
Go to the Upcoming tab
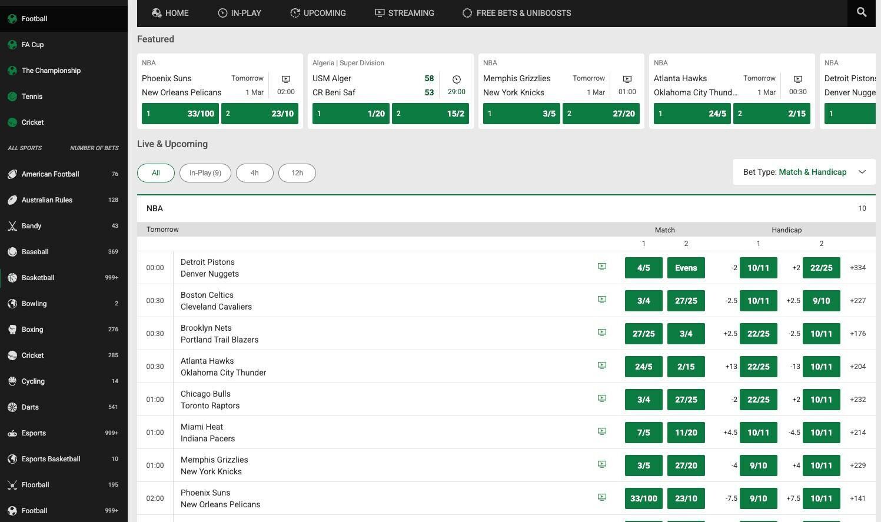[318, 13]
